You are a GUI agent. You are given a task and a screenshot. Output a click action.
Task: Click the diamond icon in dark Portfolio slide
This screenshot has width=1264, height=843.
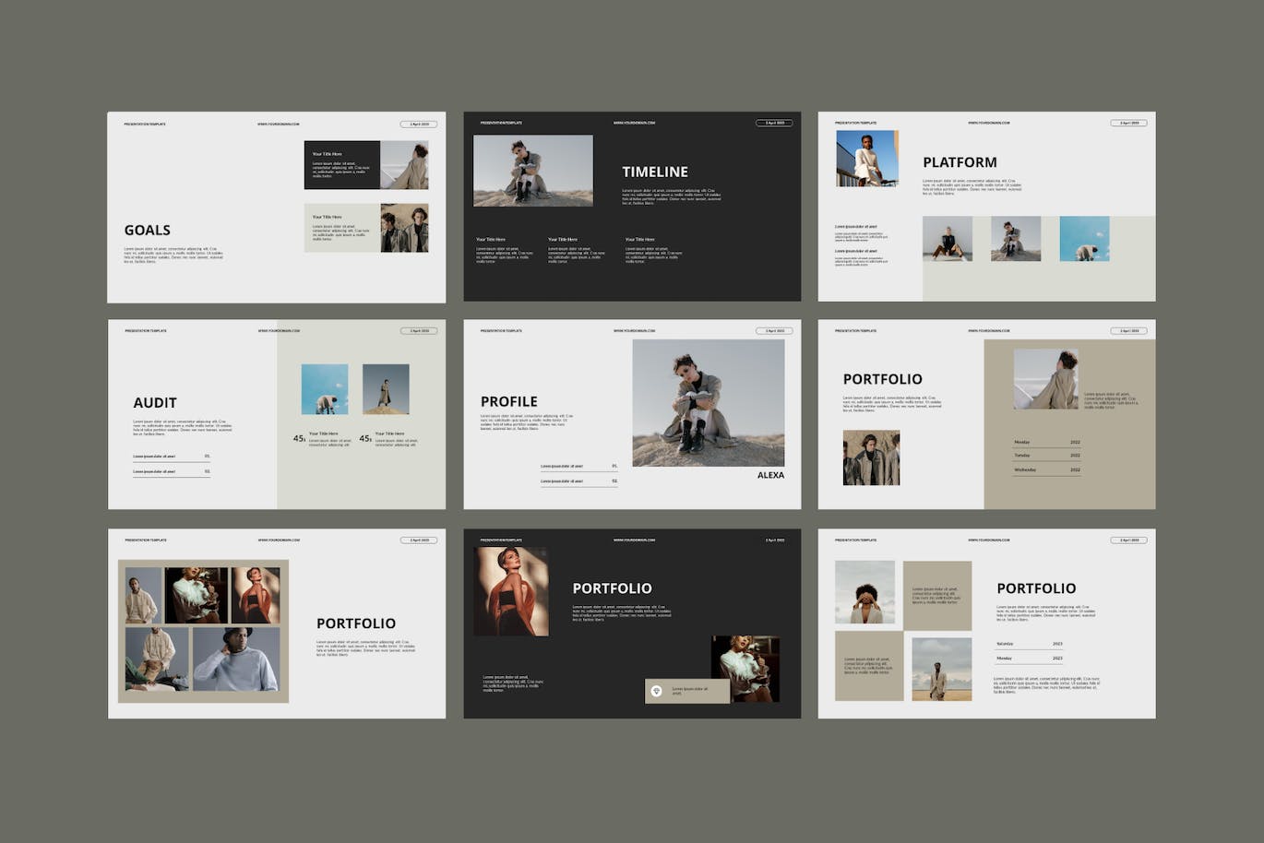(x=656, y=690)
